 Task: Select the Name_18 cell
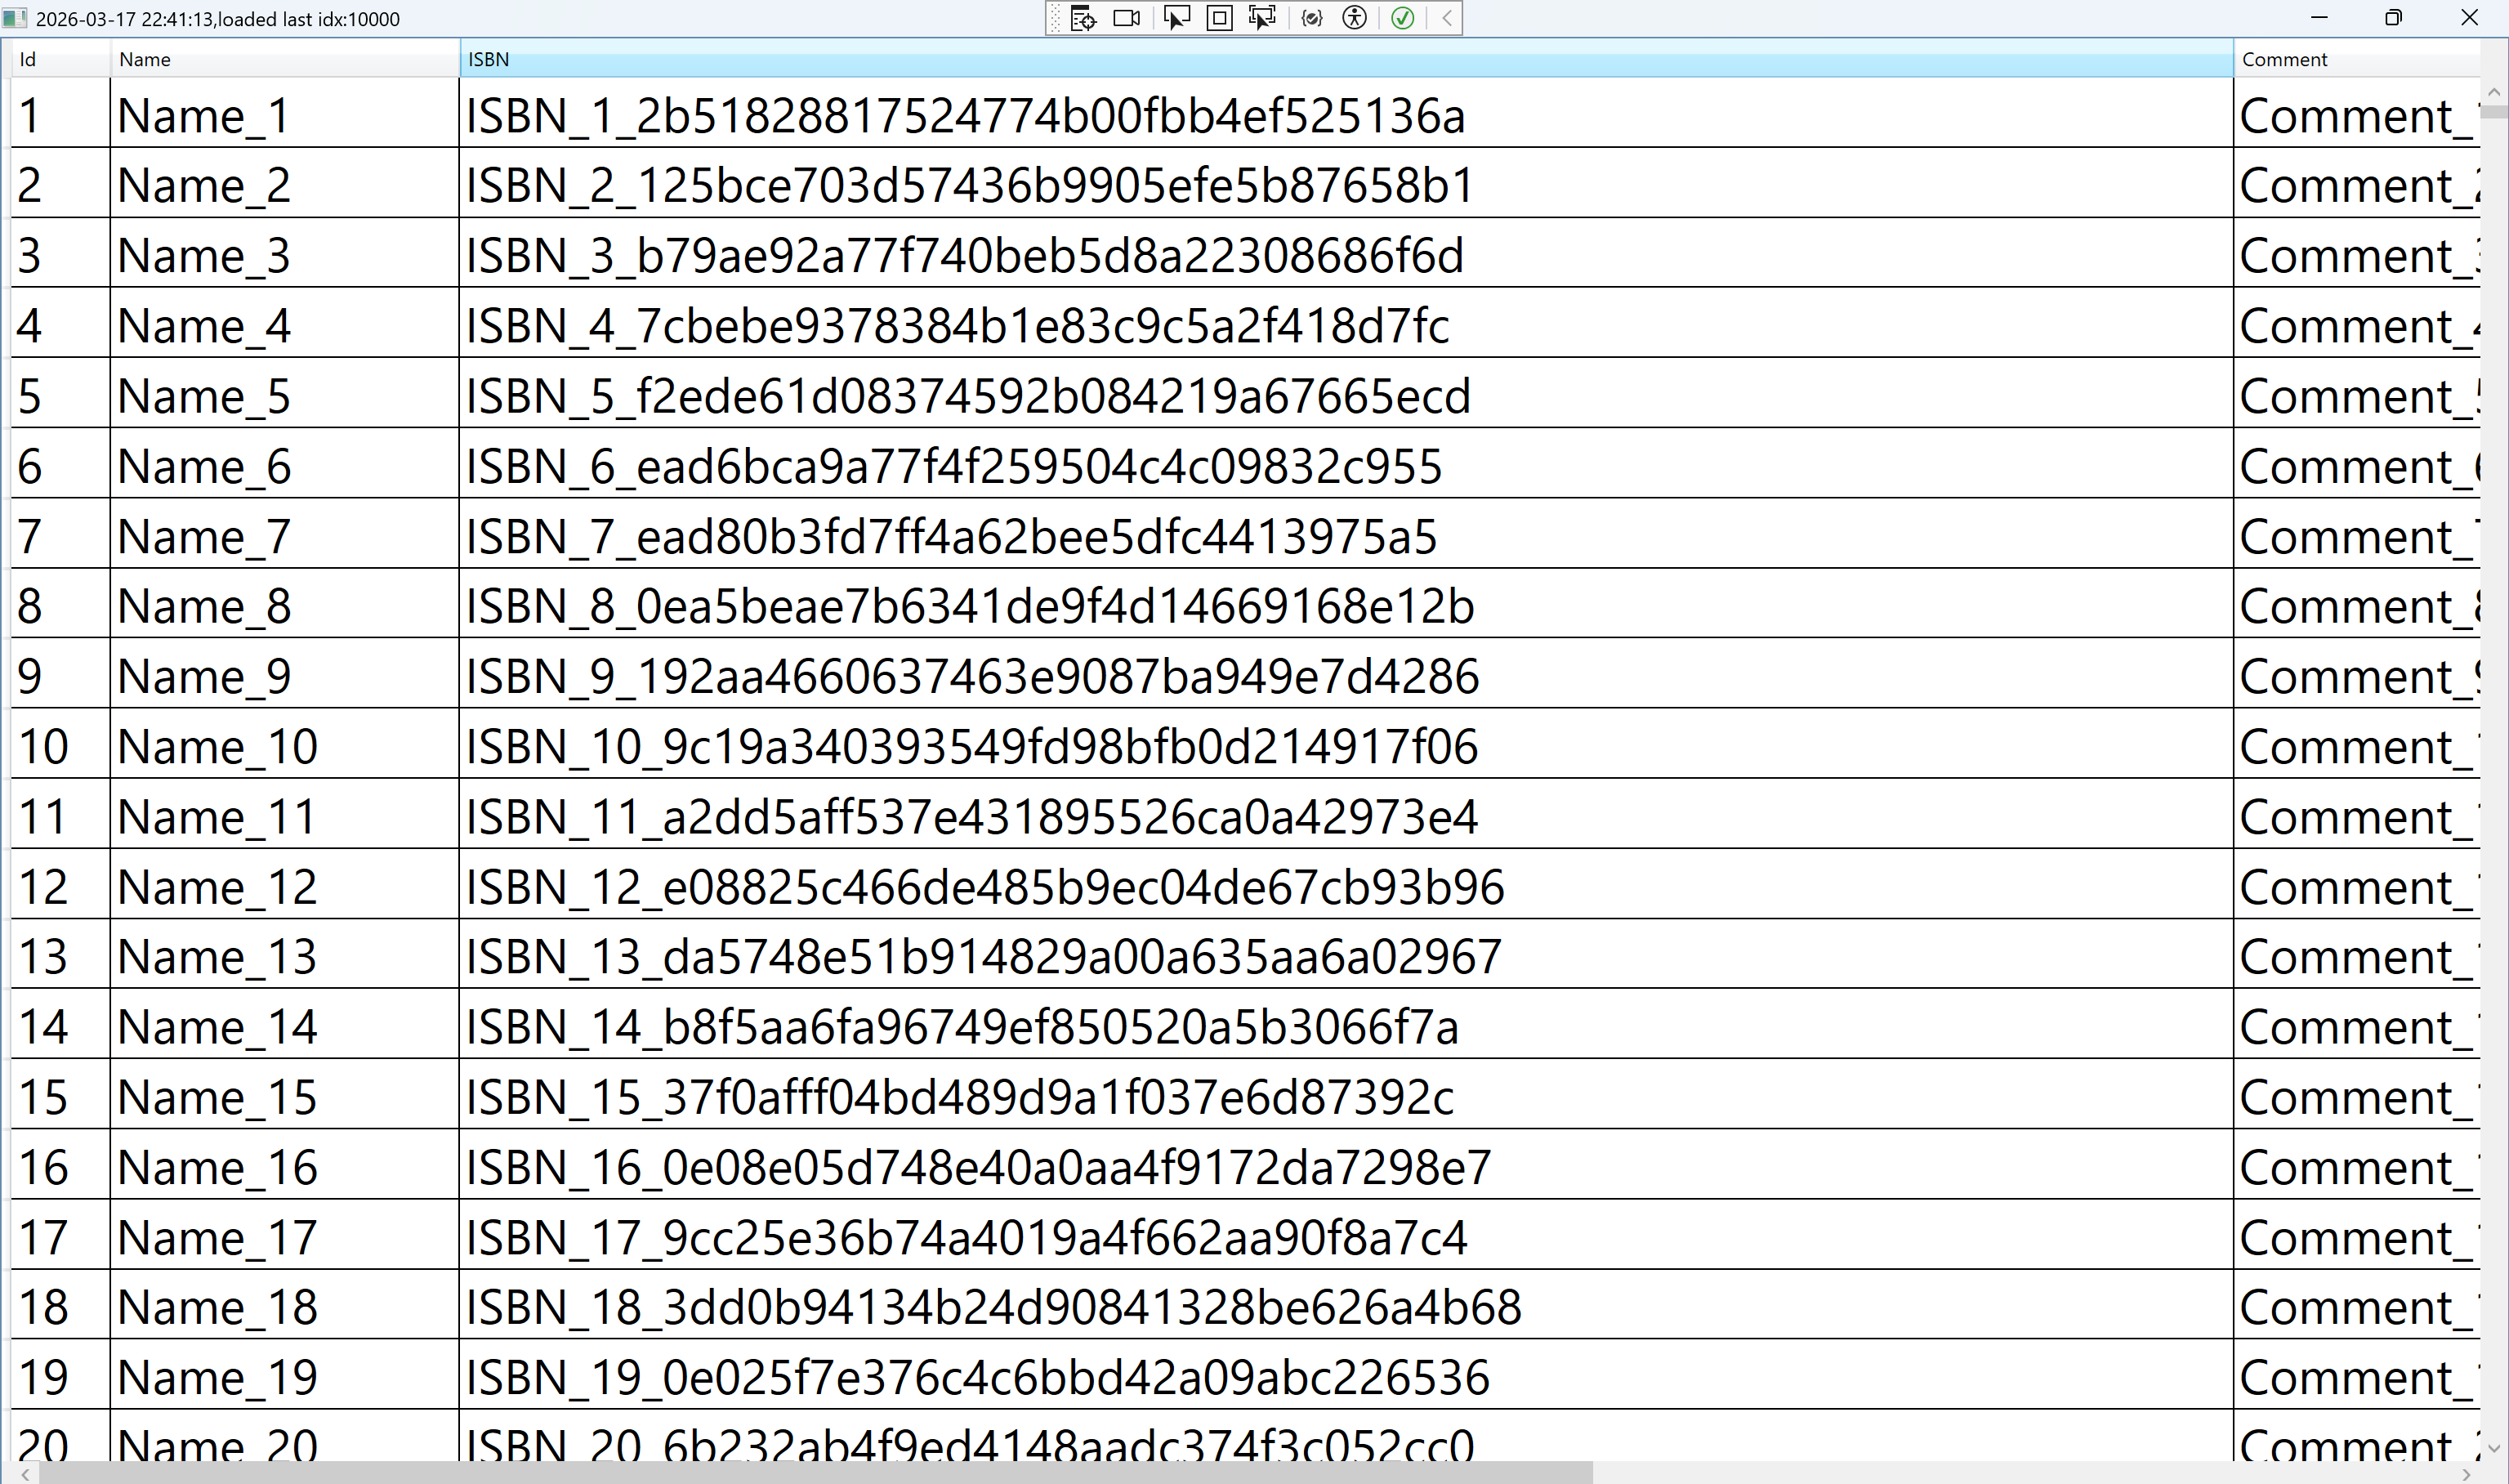point(285,1304)
